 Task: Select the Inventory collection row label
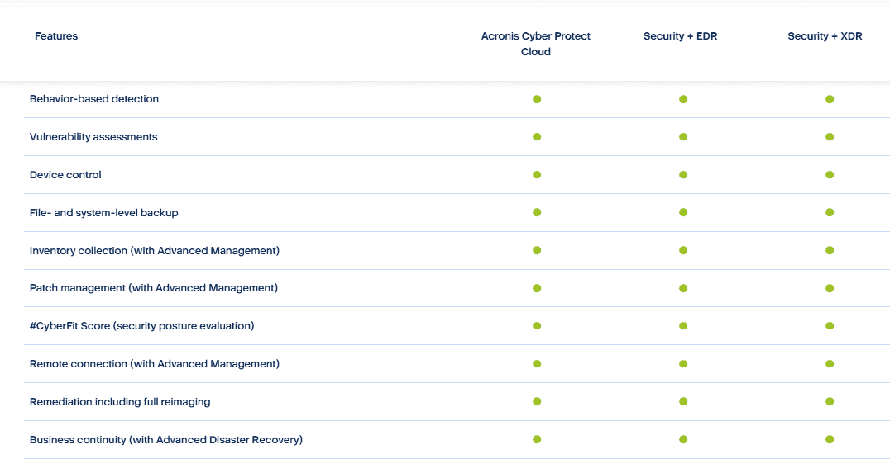[x=155, y=250]
